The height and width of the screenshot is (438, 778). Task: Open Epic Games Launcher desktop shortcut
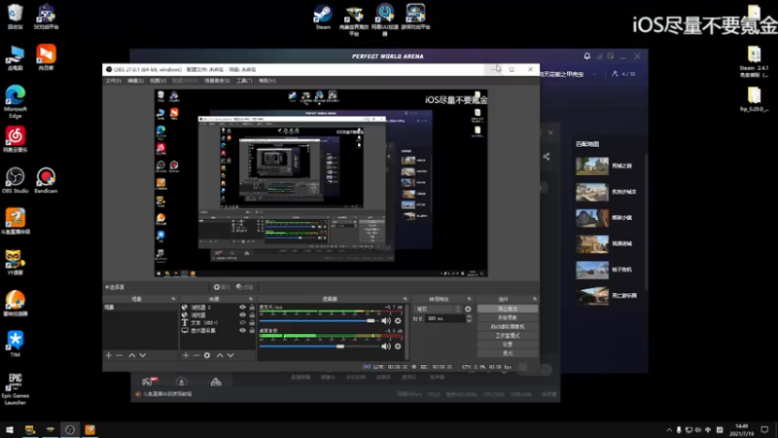click(x=16, y=389)
